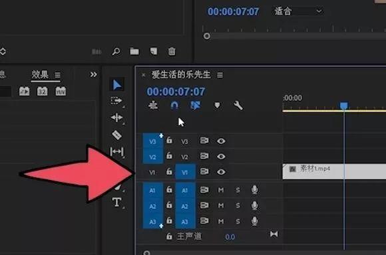
Task: Click the project panel trash icon
Action: [x=172, y=51]
